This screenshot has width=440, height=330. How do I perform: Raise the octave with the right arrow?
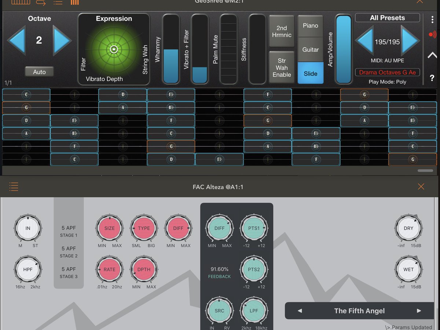(62, 40)
